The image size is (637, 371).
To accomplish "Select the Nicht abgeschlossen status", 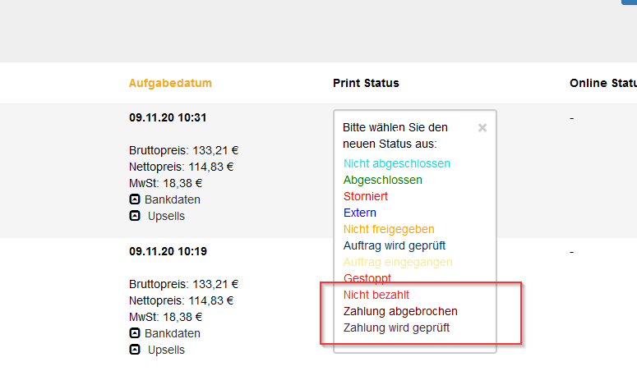I will [396, 163].
